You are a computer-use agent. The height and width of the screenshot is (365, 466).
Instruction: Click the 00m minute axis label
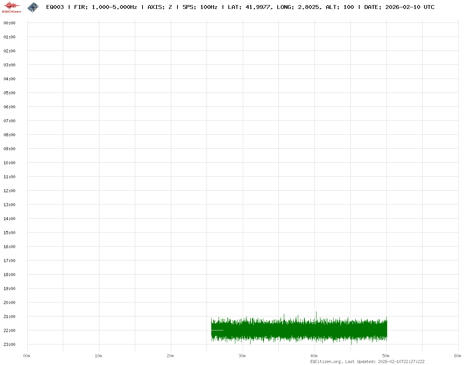coord(26,356)
